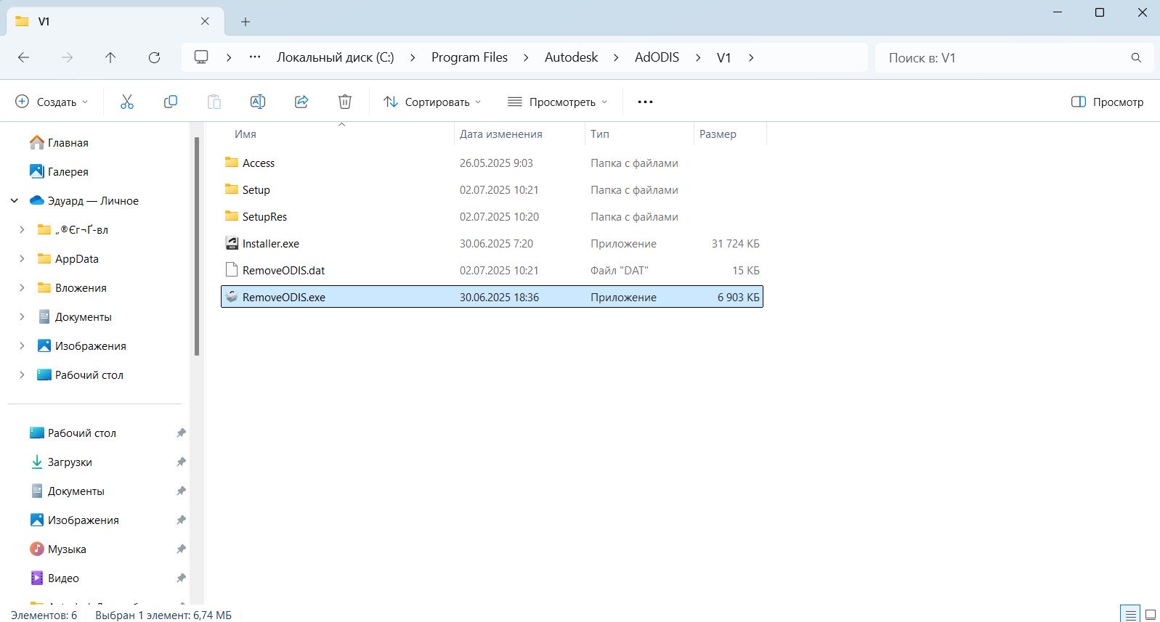Expand chevron after V1 in address bar

point(751,57)
